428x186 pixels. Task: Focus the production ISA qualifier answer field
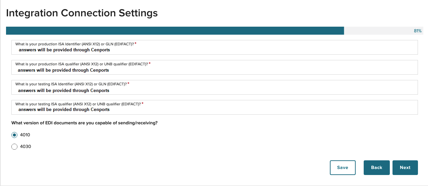215,67
